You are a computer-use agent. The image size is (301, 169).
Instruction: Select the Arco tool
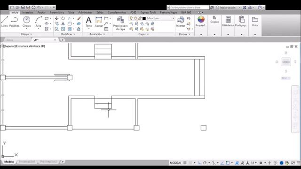[x=39, y=22]
